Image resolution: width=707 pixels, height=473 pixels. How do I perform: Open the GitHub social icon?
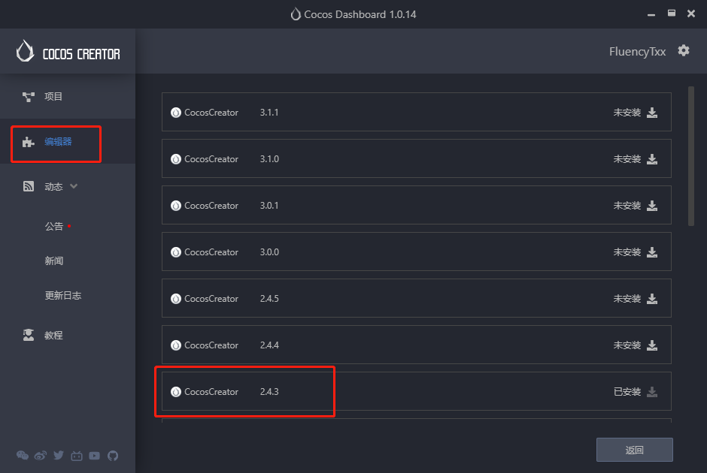point(113,456)
